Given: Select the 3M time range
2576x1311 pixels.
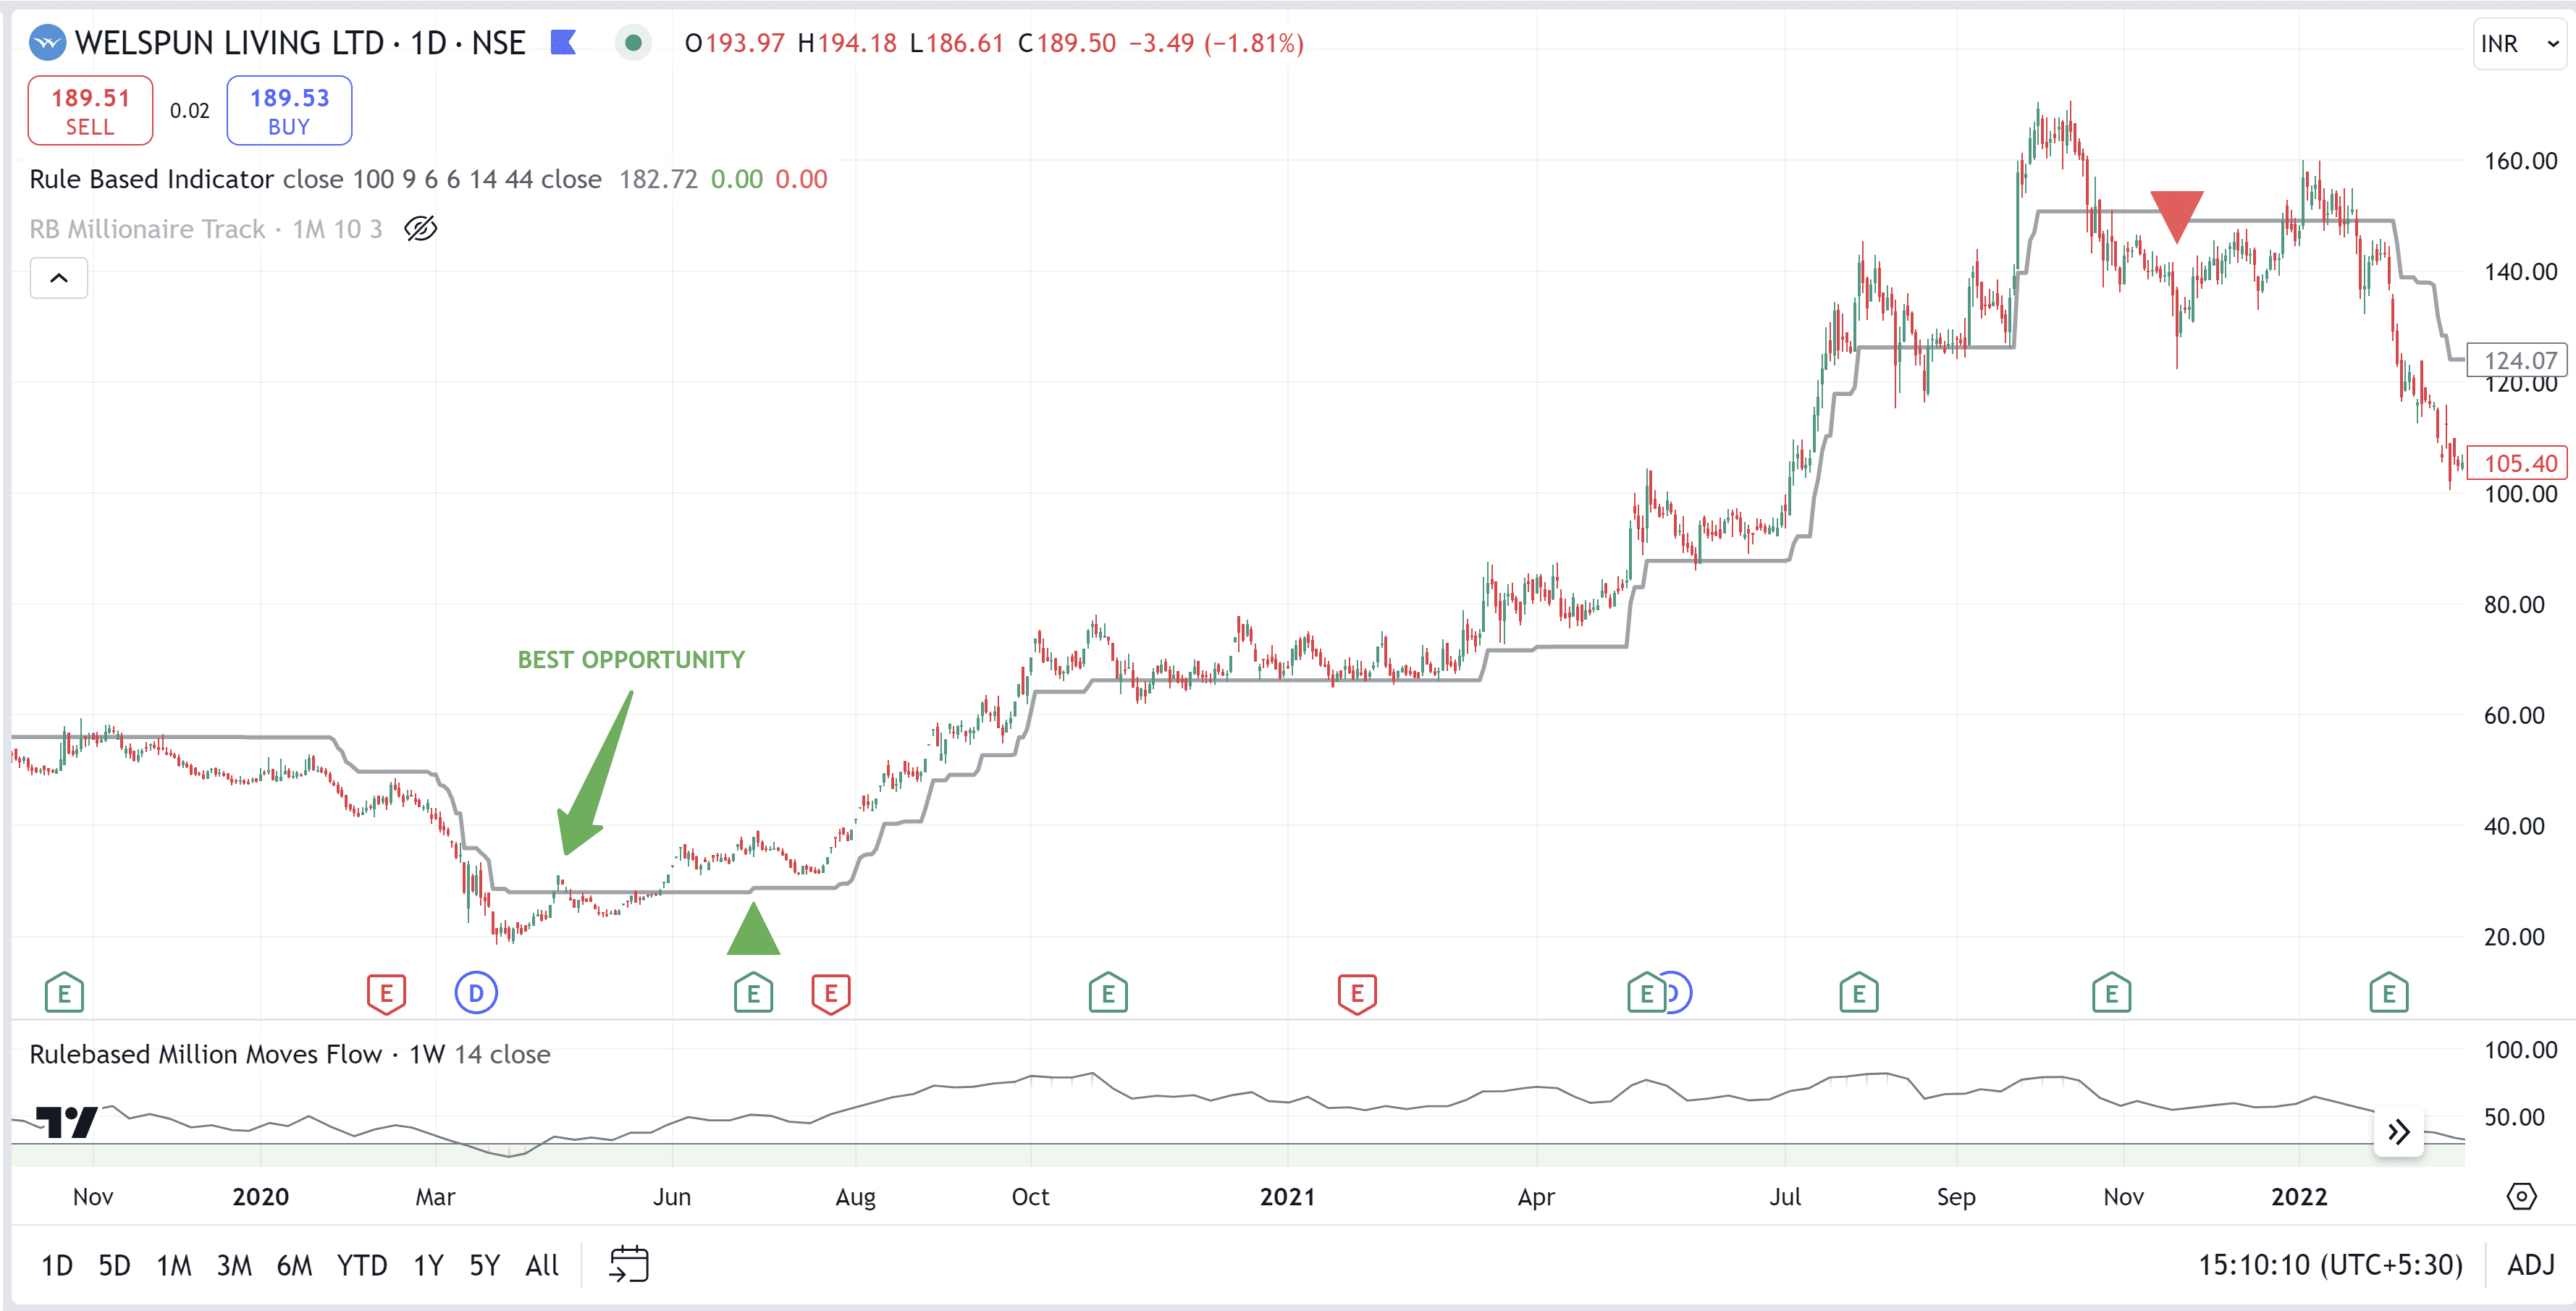Looking at the screenshot, I should 234,1266.
